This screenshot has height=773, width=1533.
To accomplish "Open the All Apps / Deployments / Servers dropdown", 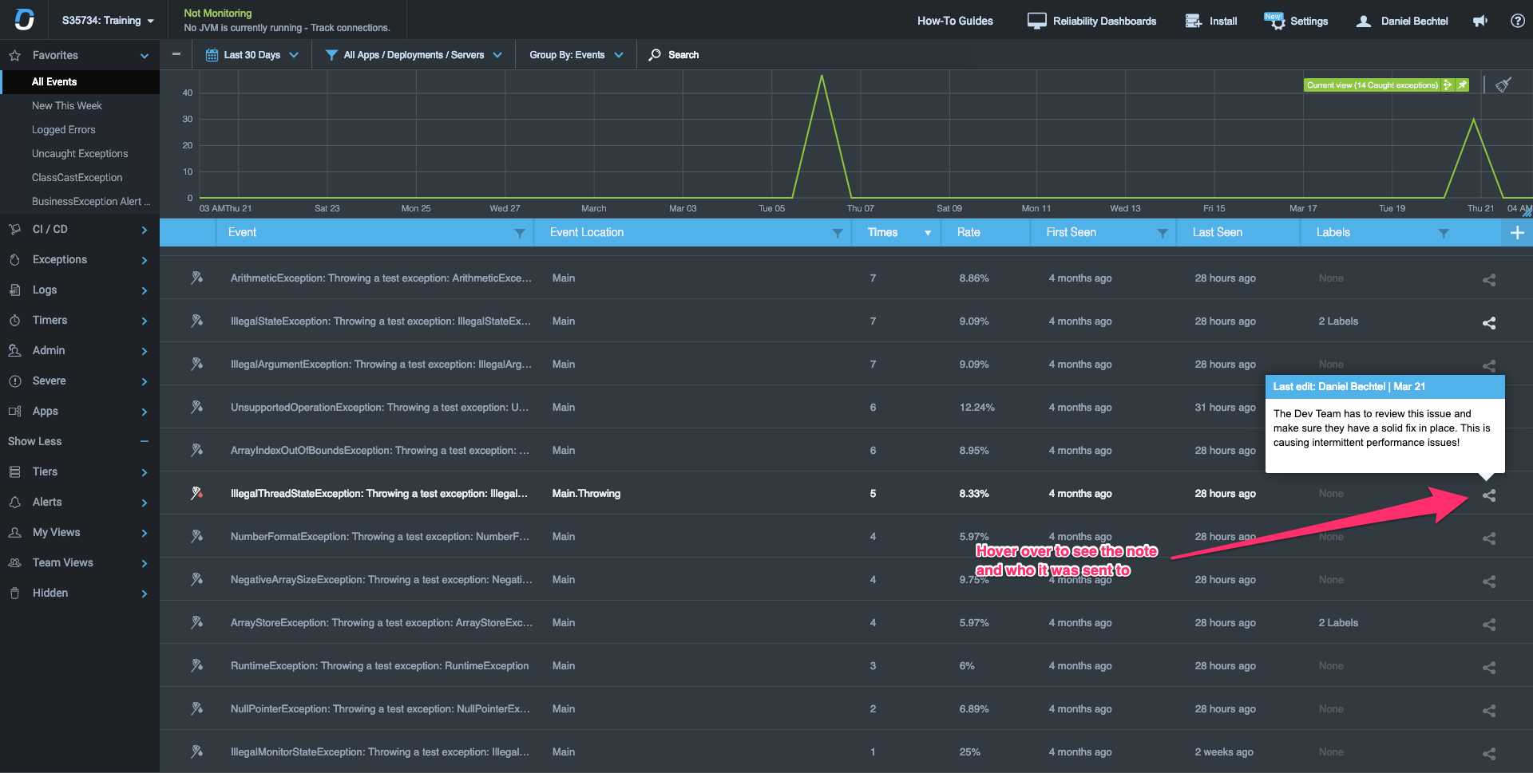I will [414, 55].
